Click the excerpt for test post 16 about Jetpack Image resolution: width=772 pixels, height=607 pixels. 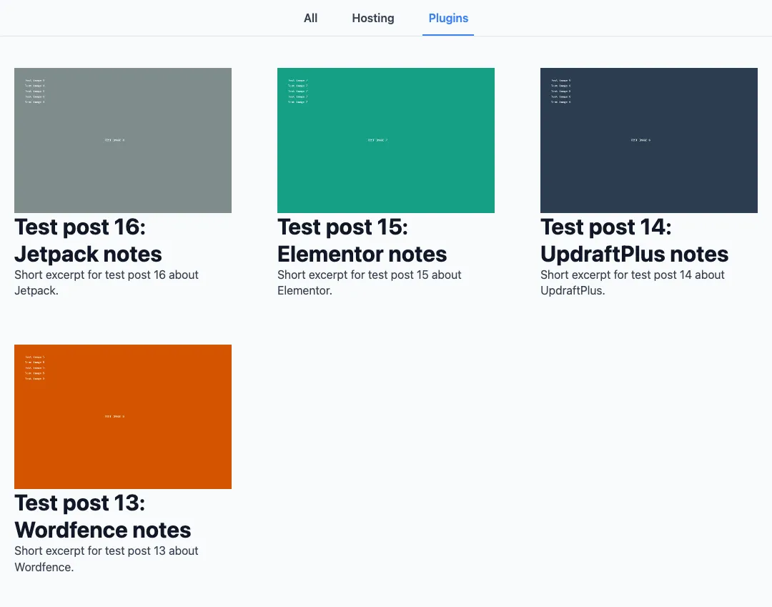coord(107,282)
